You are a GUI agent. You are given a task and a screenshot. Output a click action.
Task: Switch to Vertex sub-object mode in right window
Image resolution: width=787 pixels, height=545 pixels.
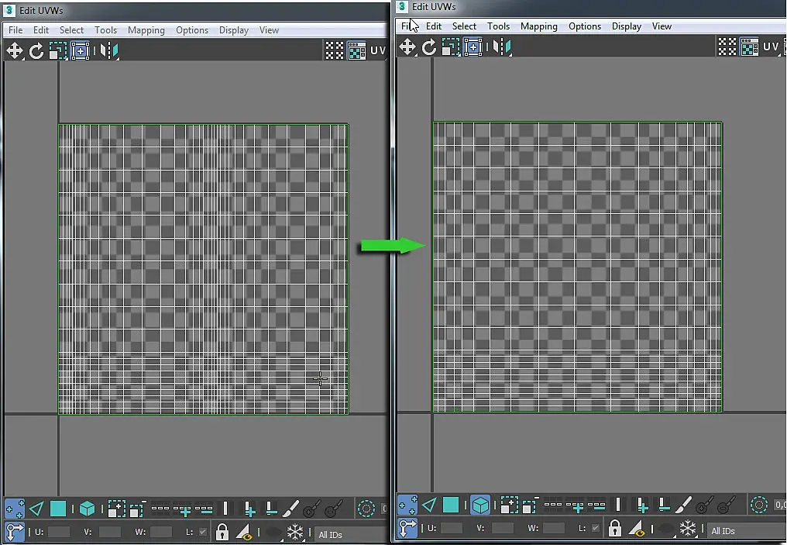point(407,505)
